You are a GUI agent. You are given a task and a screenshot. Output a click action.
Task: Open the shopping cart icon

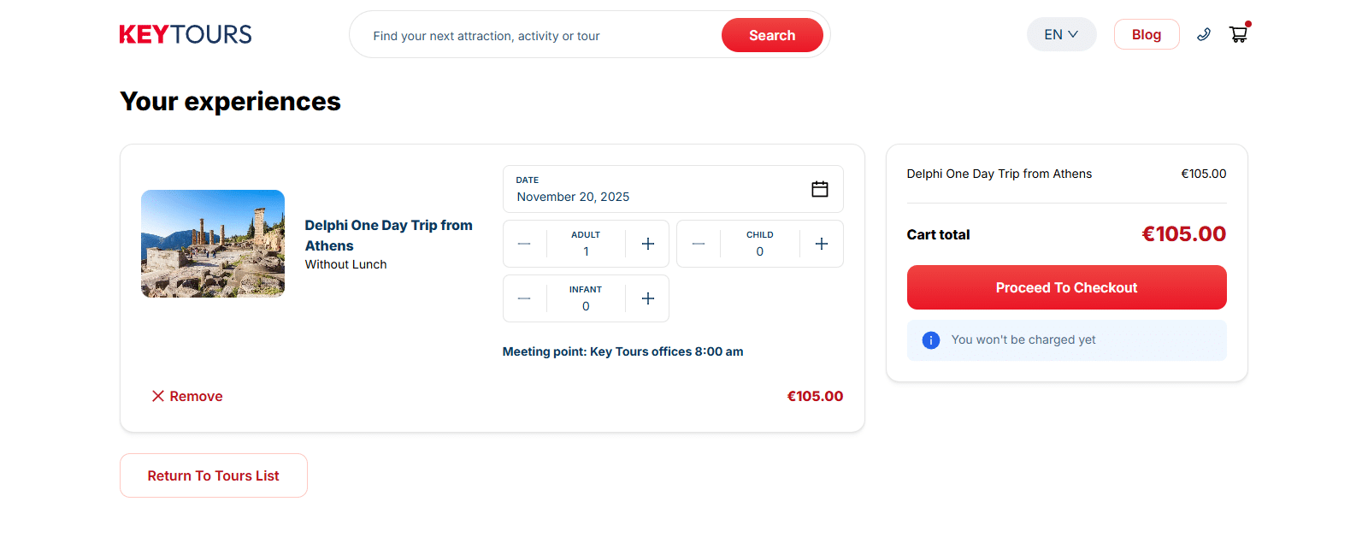point(1238,34)
